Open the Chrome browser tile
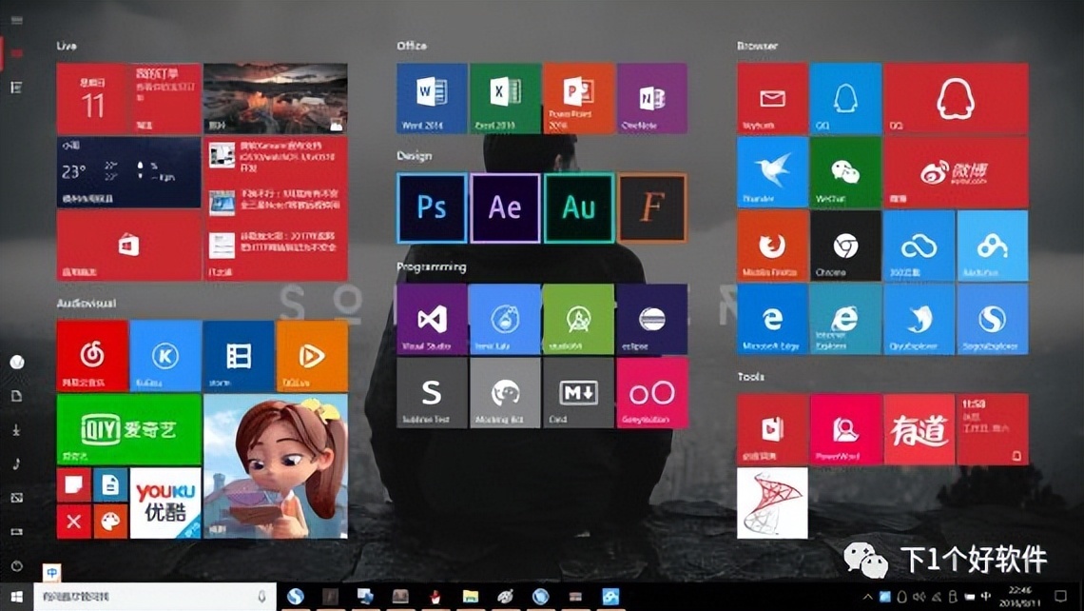The height and width of the screenshot is (611, 1084). [845, 246]
